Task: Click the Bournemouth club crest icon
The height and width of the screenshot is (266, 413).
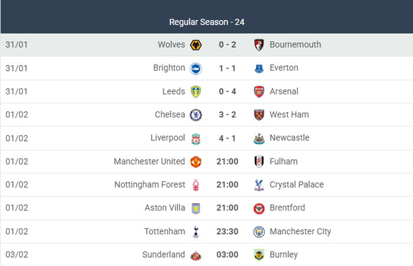Action: pos(259,45)
